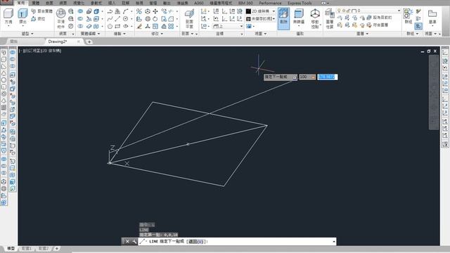Switch to BIM 360 ribbon tab
Viewport: 450px width, 253px height.
[x=245, y=3]
